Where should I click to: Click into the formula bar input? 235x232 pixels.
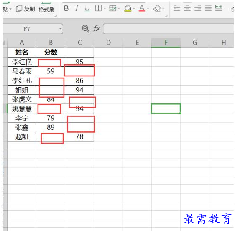tap(169, 28)
